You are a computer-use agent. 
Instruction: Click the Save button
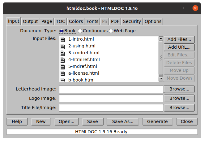click(x=93, y=121)
